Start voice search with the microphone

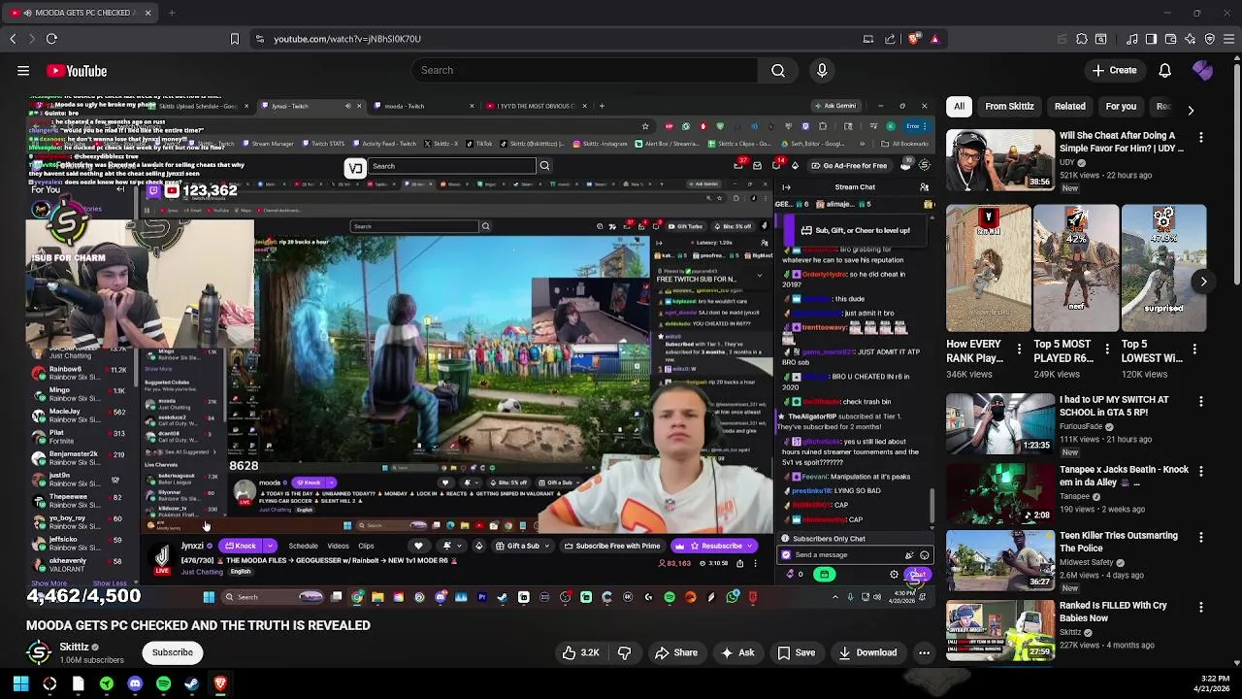[x=822, y=70]
